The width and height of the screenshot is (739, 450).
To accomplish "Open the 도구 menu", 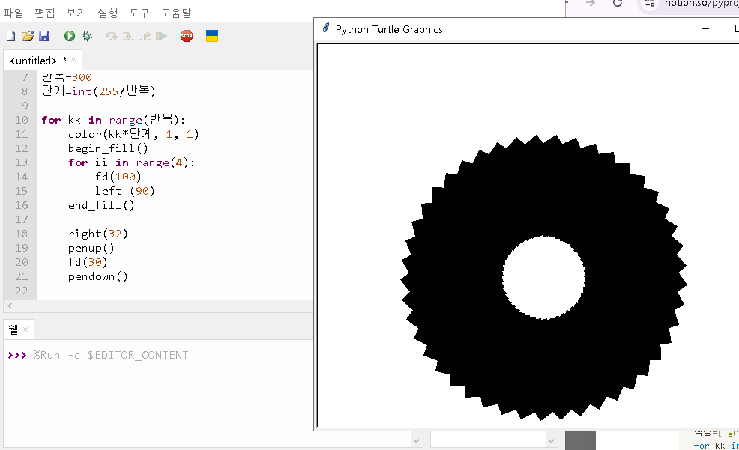I will 139,13.
